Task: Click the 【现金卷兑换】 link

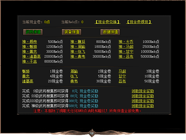Action: (107, 22)
